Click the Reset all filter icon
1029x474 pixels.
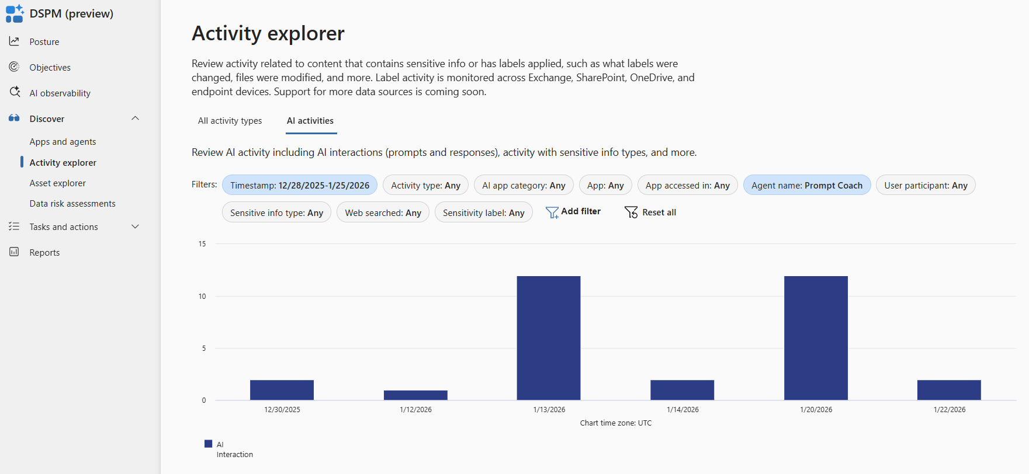tap(631, 212)
